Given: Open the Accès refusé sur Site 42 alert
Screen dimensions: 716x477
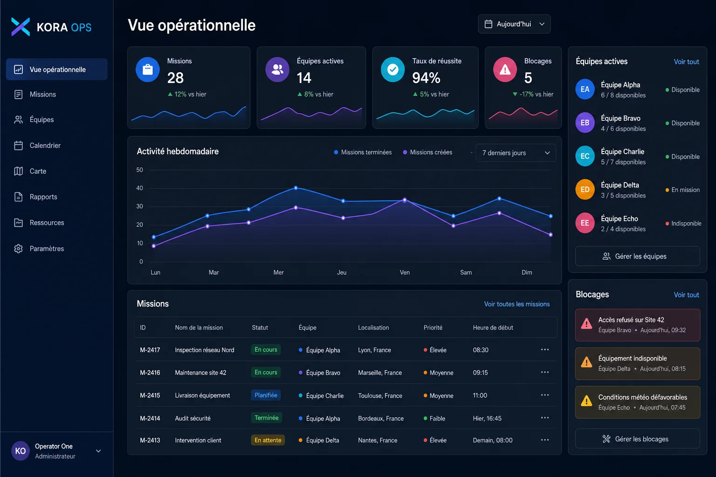Looking at the screenshot, I should [x=637, y=325].
